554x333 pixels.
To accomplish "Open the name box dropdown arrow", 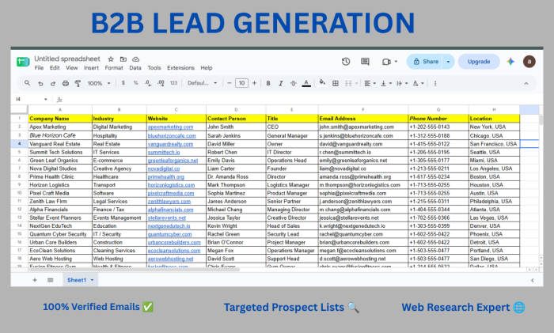I will click(x=46, y=99).
